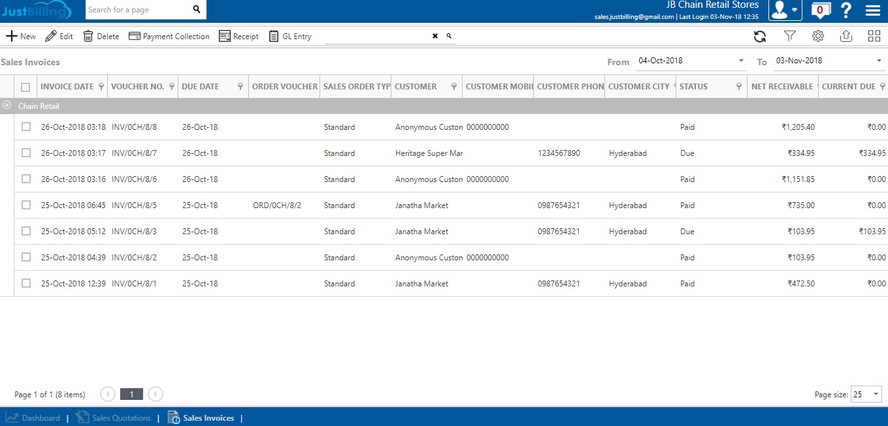The image size is (888, 426).
Task: Open the help question mark
Action: click(x=846, y=10)
